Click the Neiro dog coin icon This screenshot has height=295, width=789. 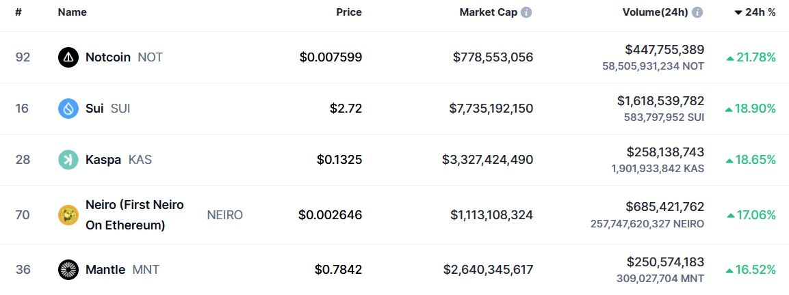coord(68,215)
